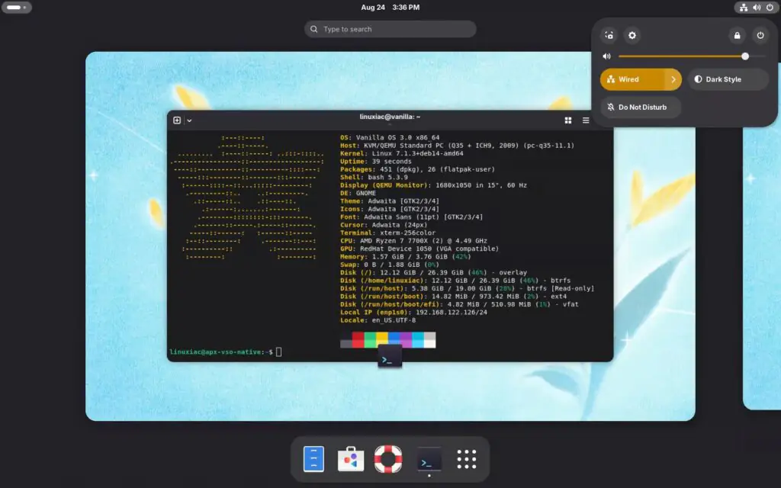The width and height of the screenshot is (781, 488).
Task: Expand the Wired network submenu arrow
Action: click(x=673, y=79)
